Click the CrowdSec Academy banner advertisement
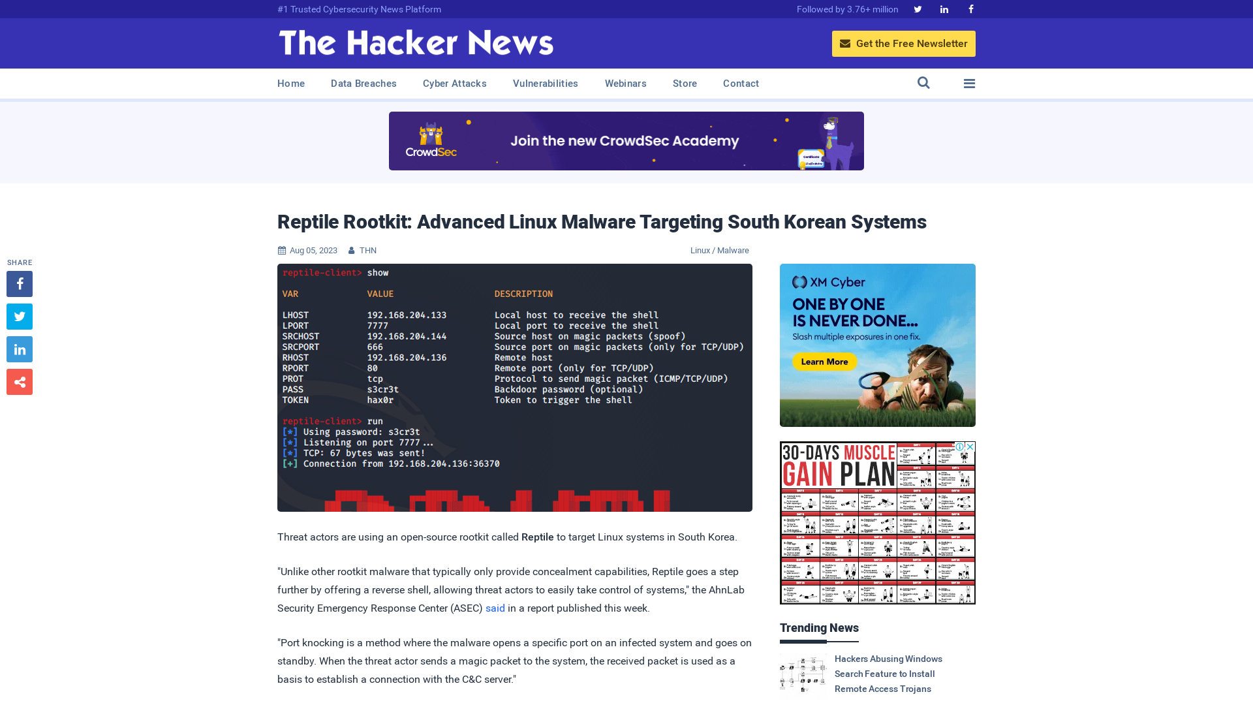The height and width of the screenshot is (705, 1253). click(626, 140)
